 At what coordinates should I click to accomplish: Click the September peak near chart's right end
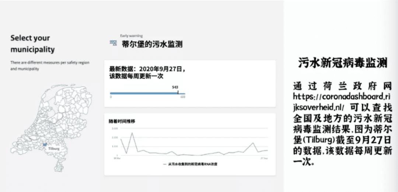pyautogui.click(x=253, y=143)
